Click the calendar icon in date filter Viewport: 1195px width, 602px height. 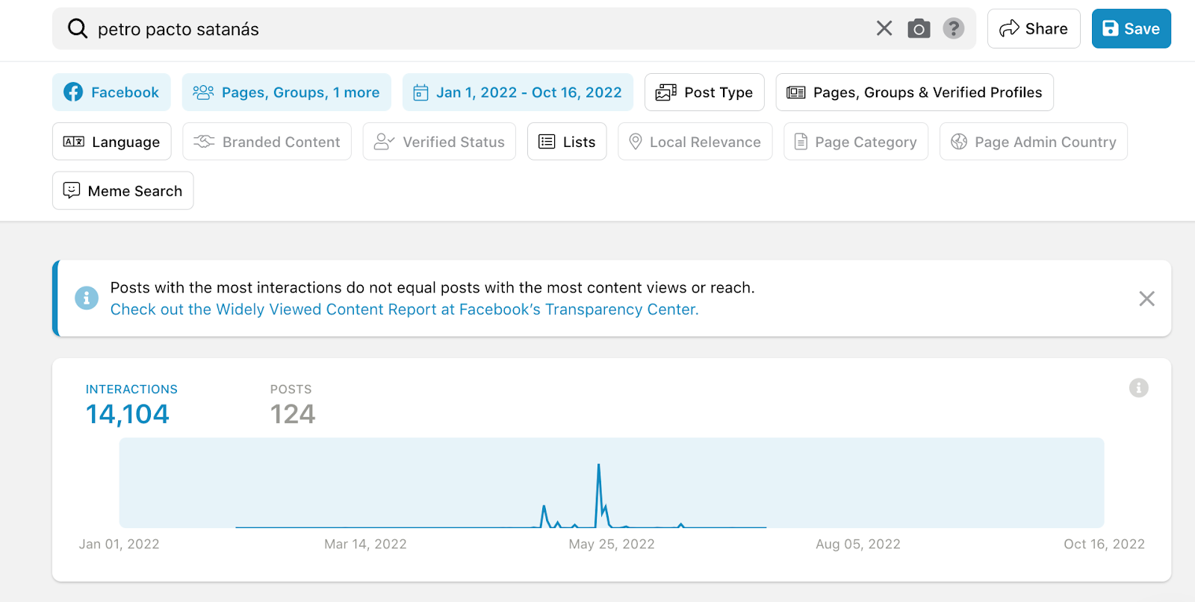click(421, 93)
